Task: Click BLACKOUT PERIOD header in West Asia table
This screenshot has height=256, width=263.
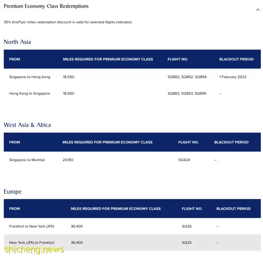Action: (231, 142)
